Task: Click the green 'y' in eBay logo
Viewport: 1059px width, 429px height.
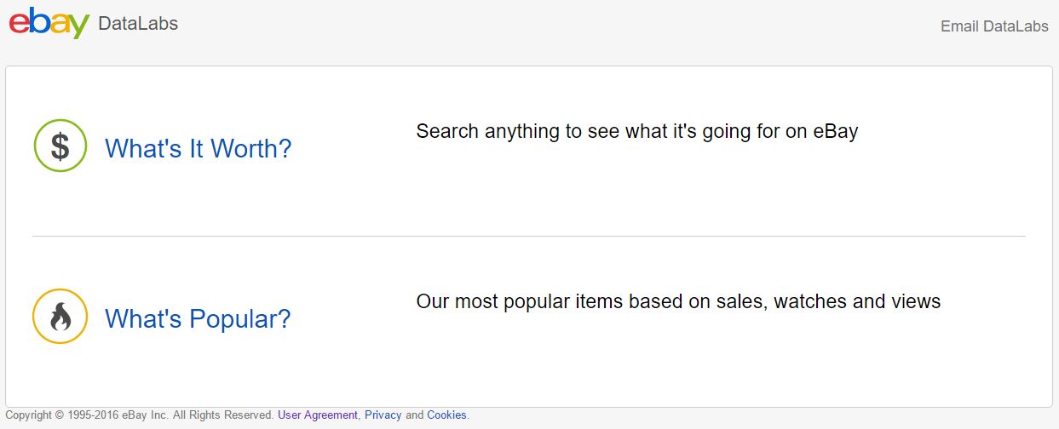Action: click(79, 26)
